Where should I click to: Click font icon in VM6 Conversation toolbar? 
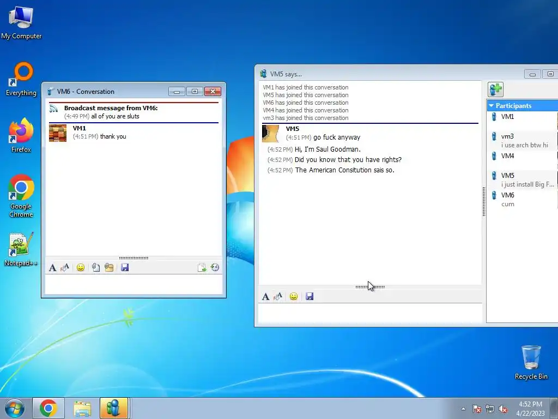point(53,267)
